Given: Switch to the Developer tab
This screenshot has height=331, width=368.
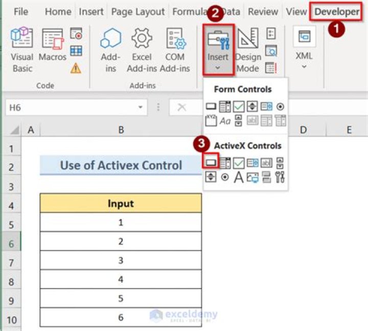Looking at the screenshot, I should [336, 11].
